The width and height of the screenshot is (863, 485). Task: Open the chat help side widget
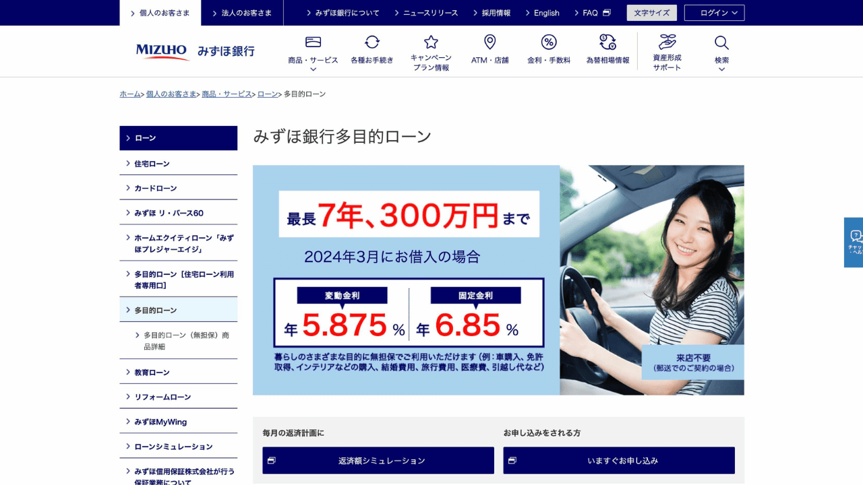[854, 243]
